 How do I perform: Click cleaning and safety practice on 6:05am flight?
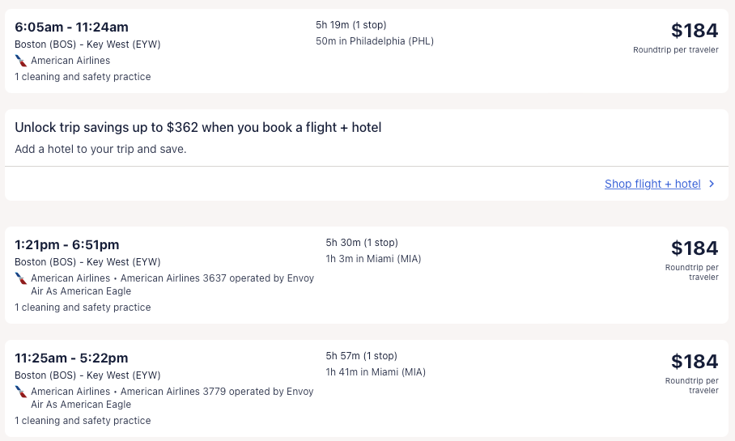click(x=83, y=77)
